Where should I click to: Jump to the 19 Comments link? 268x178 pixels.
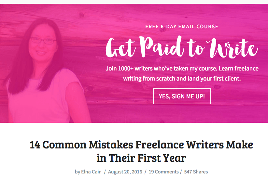(x=163, y=172)
